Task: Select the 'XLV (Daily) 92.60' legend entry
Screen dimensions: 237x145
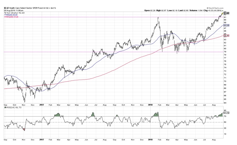Action: (x=15, y=13)
